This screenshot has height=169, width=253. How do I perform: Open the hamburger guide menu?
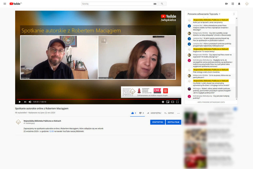(4, 4)
